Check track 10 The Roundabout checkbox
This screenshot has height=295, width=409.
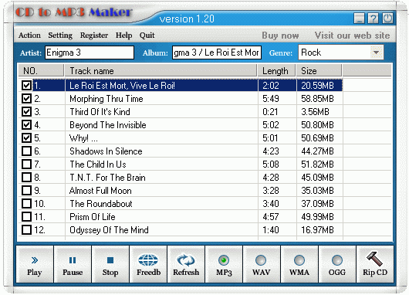[26, 203]
